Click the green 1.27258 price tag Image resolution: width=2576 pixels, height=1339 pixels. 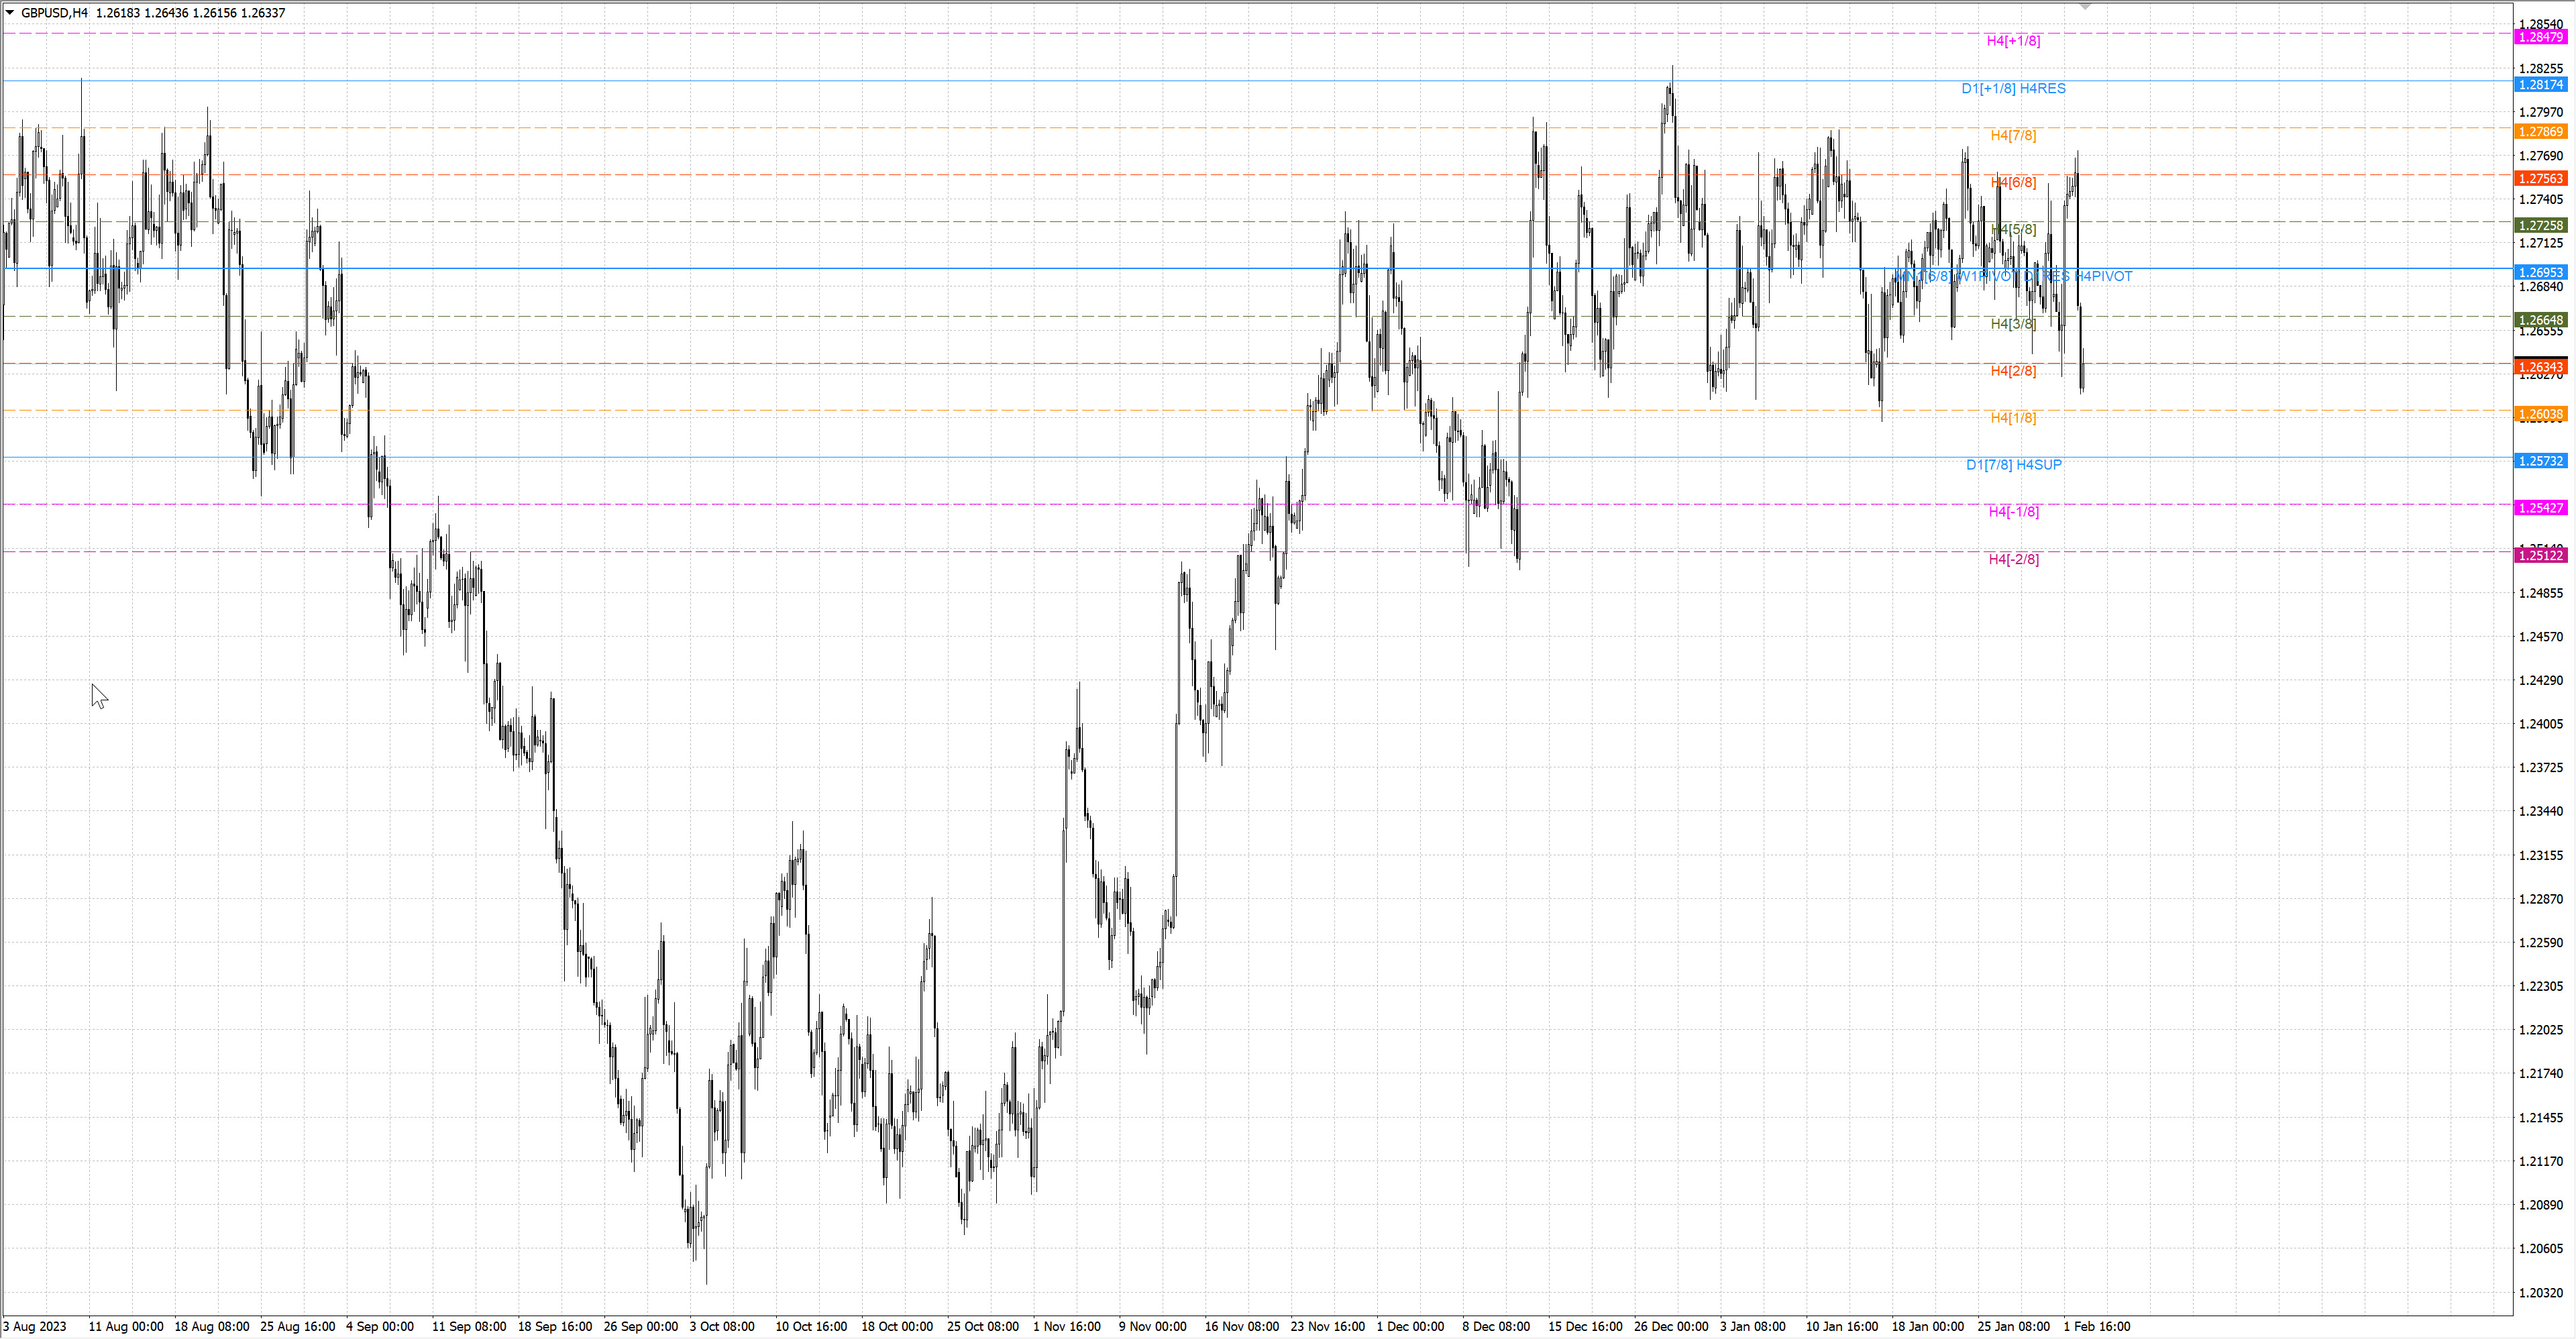(2540, 226)
